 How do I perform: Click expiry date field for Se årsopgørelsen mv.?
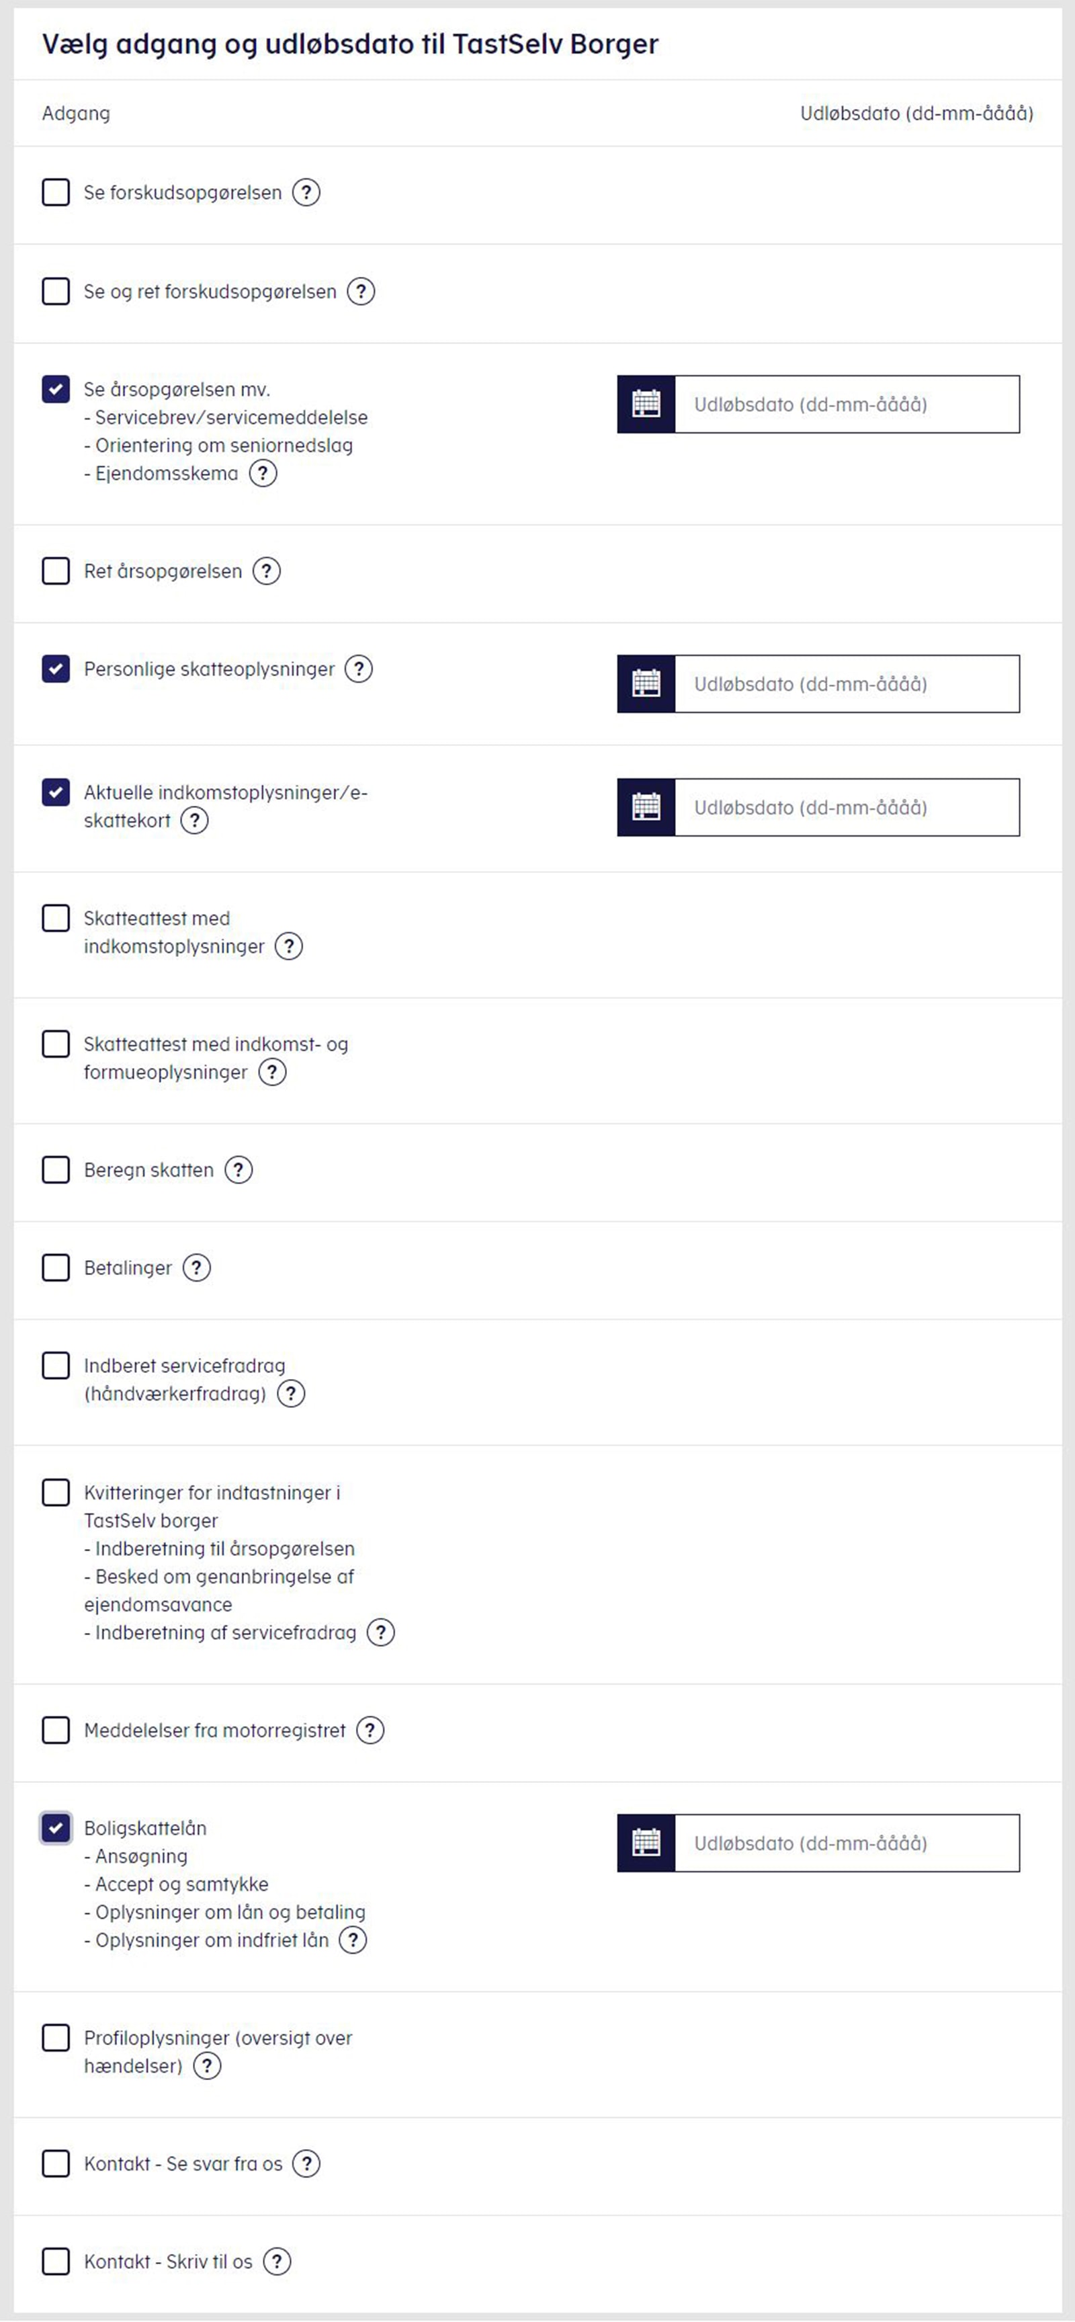[846, 404]
